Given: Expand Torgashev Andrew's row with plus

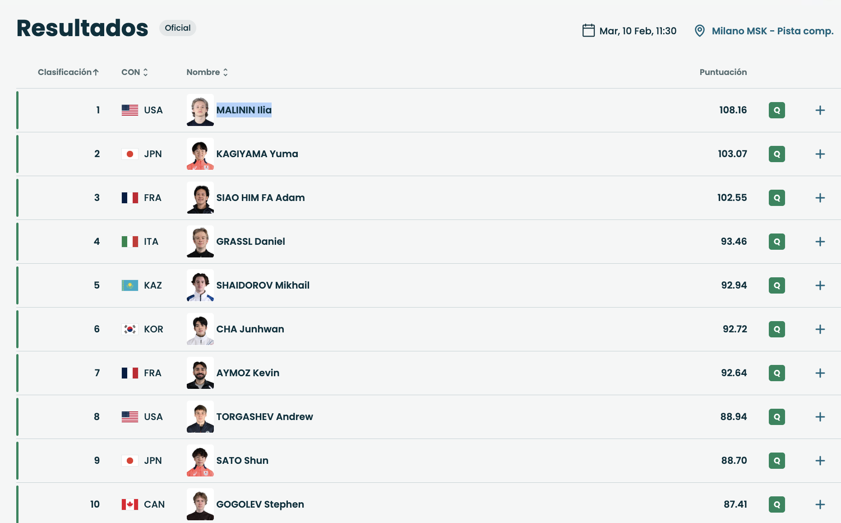Looking at the screenshot, I should tap(820, 417).
